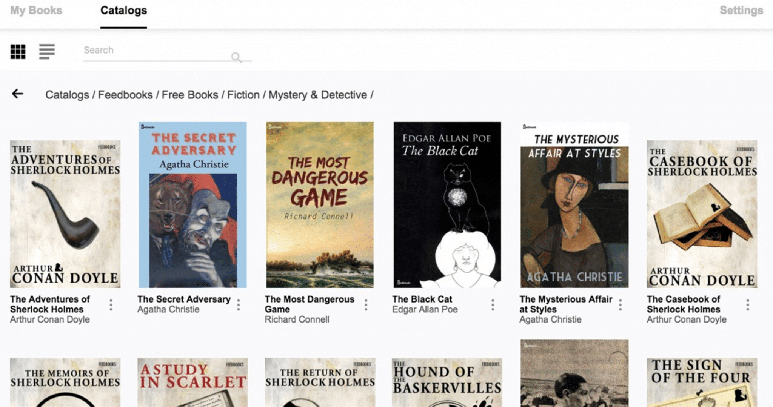Switch to grid view
The width and height of the screenshot is (773, 407).
18,51
